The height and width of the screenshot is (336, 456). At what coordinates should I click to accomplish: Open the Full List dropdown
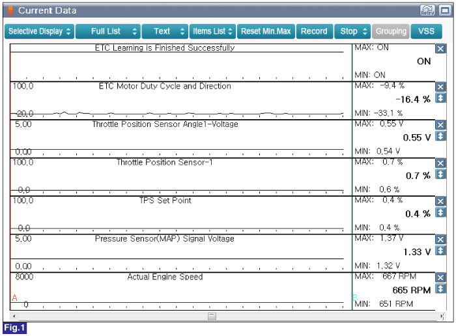(108, 31)
